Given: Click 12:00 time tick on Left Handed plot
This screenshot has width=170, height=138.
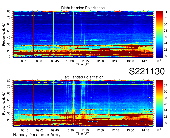Looking at the screenshot, I should (x=100, y=130).
